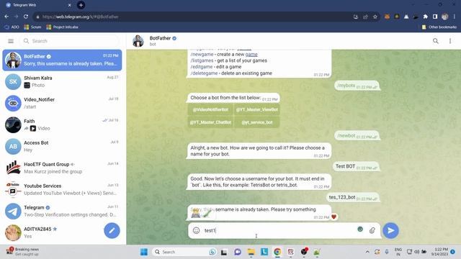461x259 pixels.
Task: Open the Video_Notifier chat
Action: pyautogui.click(x=62, y=103)
